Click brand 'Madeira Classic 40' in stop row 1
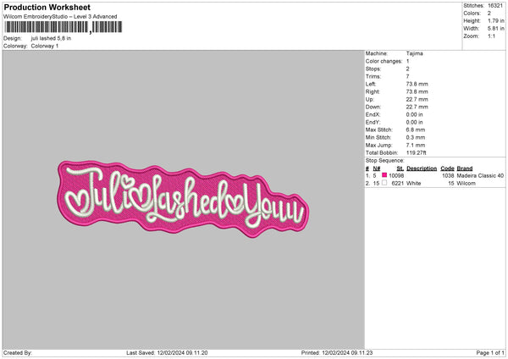Screen dimensions: 508x359 (x=480, y=175)
